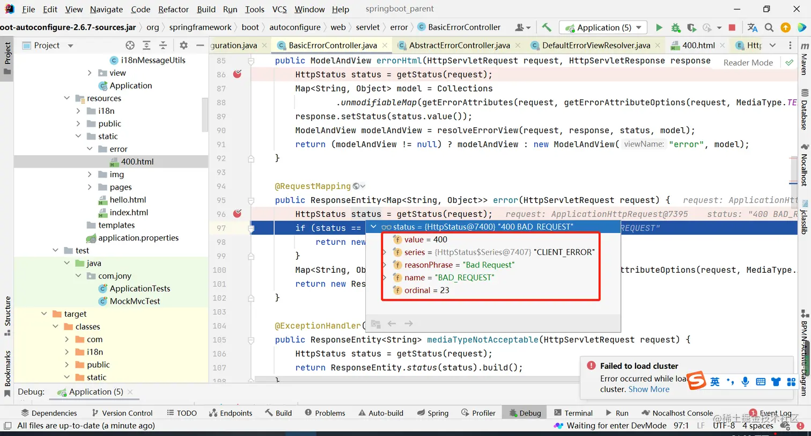This screenshot has height=436, width=811.
Task: Click 'value = 400' in debug popup
Action: [425, 239]
